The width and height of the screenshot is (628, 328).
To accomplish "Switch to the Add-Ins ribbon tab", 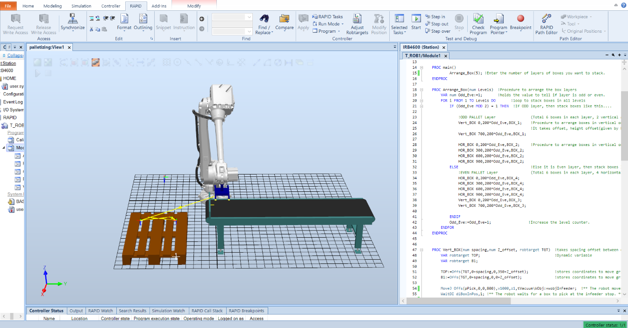I will tap(159, 6).
